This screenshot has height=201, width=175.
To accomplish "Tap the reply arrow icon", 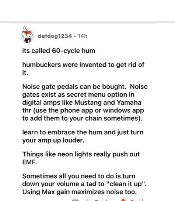I will point(89,200).
